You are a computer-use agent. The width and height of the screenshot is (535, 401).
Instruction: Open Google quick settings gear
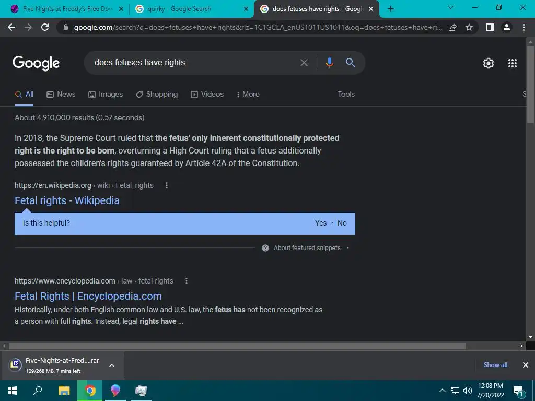489,63
